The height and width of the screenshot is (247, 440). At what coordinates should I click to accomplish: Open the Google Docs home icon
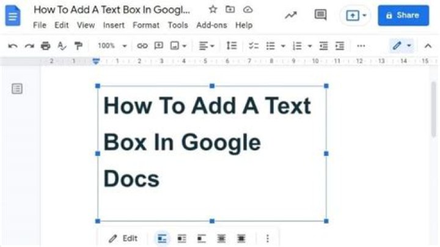13,16
